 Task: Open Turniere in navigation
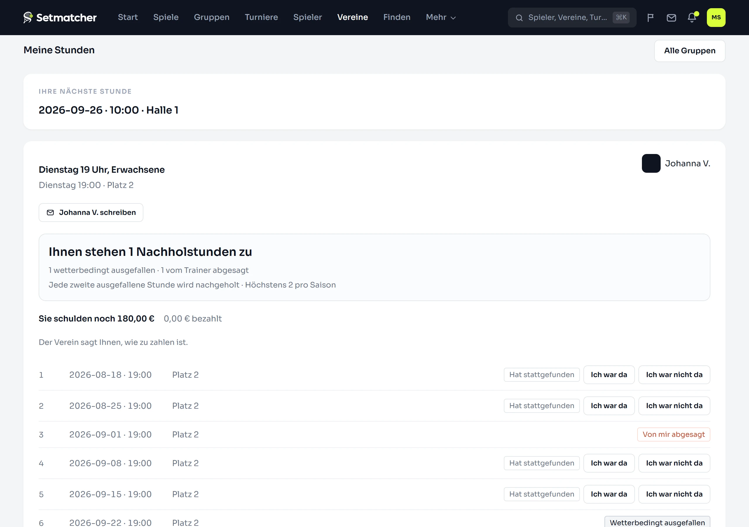(x=261, y=17)
